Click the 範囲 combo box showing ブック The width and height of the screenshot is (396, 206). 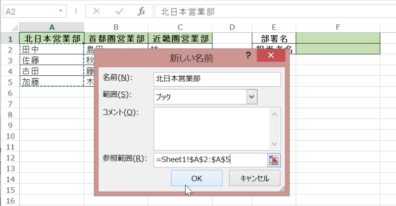click(x=205, y=97)
